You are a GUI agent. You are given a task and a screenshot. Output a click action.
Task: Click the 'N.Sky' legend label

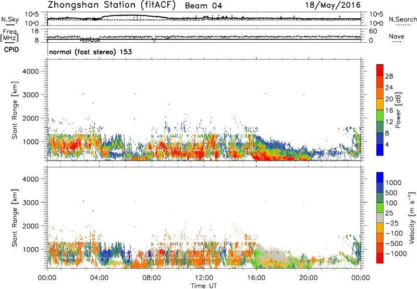point(10,20)
